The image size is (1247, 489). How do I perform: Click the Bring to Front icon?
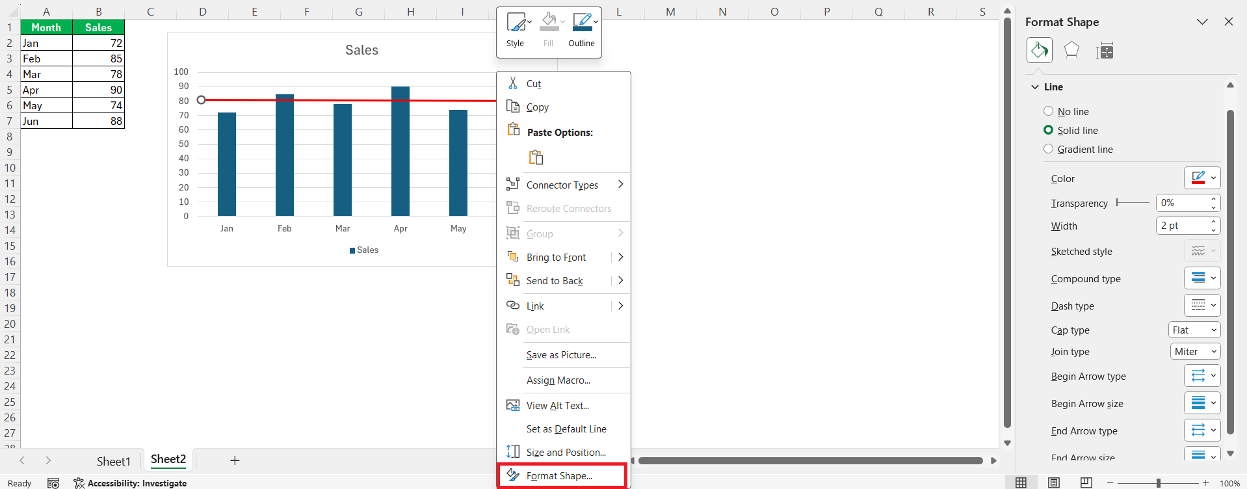click(513, 257)
